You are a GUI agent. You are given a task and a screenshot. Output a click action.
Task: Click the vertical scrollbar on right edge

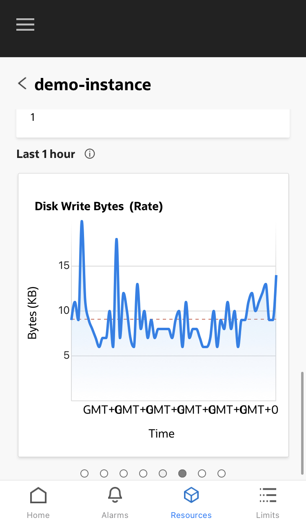(x=302, y=422)
